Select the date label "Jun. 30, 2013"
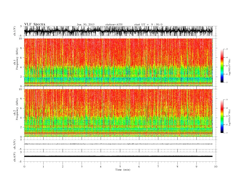 coord(86,24)
